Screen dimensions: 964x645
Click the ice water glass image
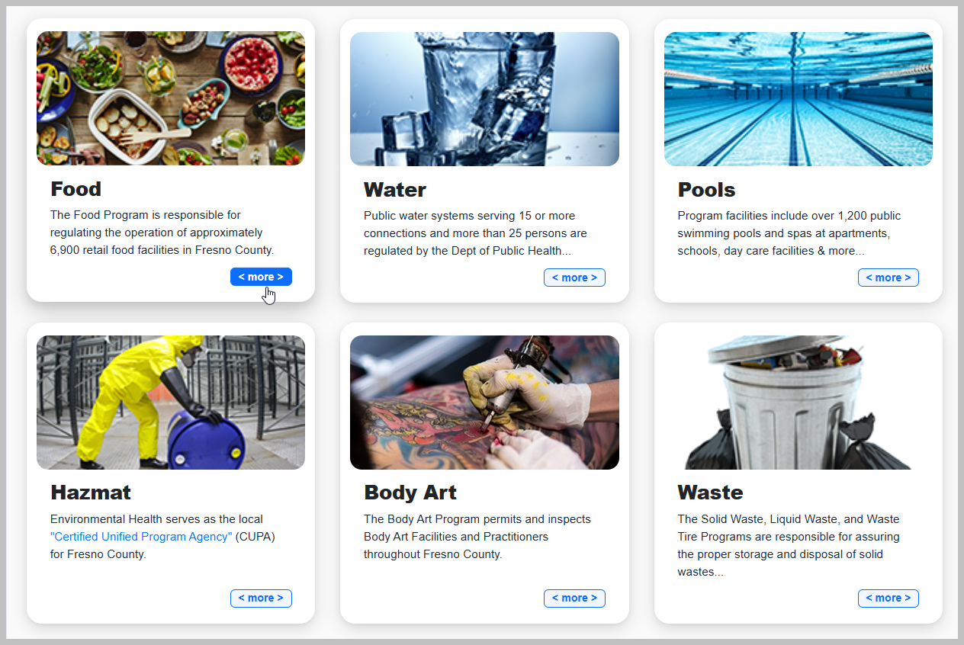(484, 99)
